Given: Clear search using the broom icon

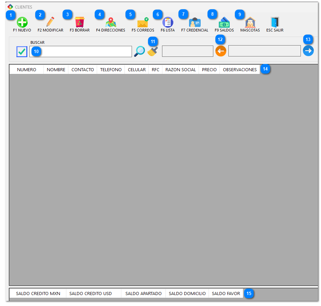Looking at the screenshot, I should click(x=153, y=51).
